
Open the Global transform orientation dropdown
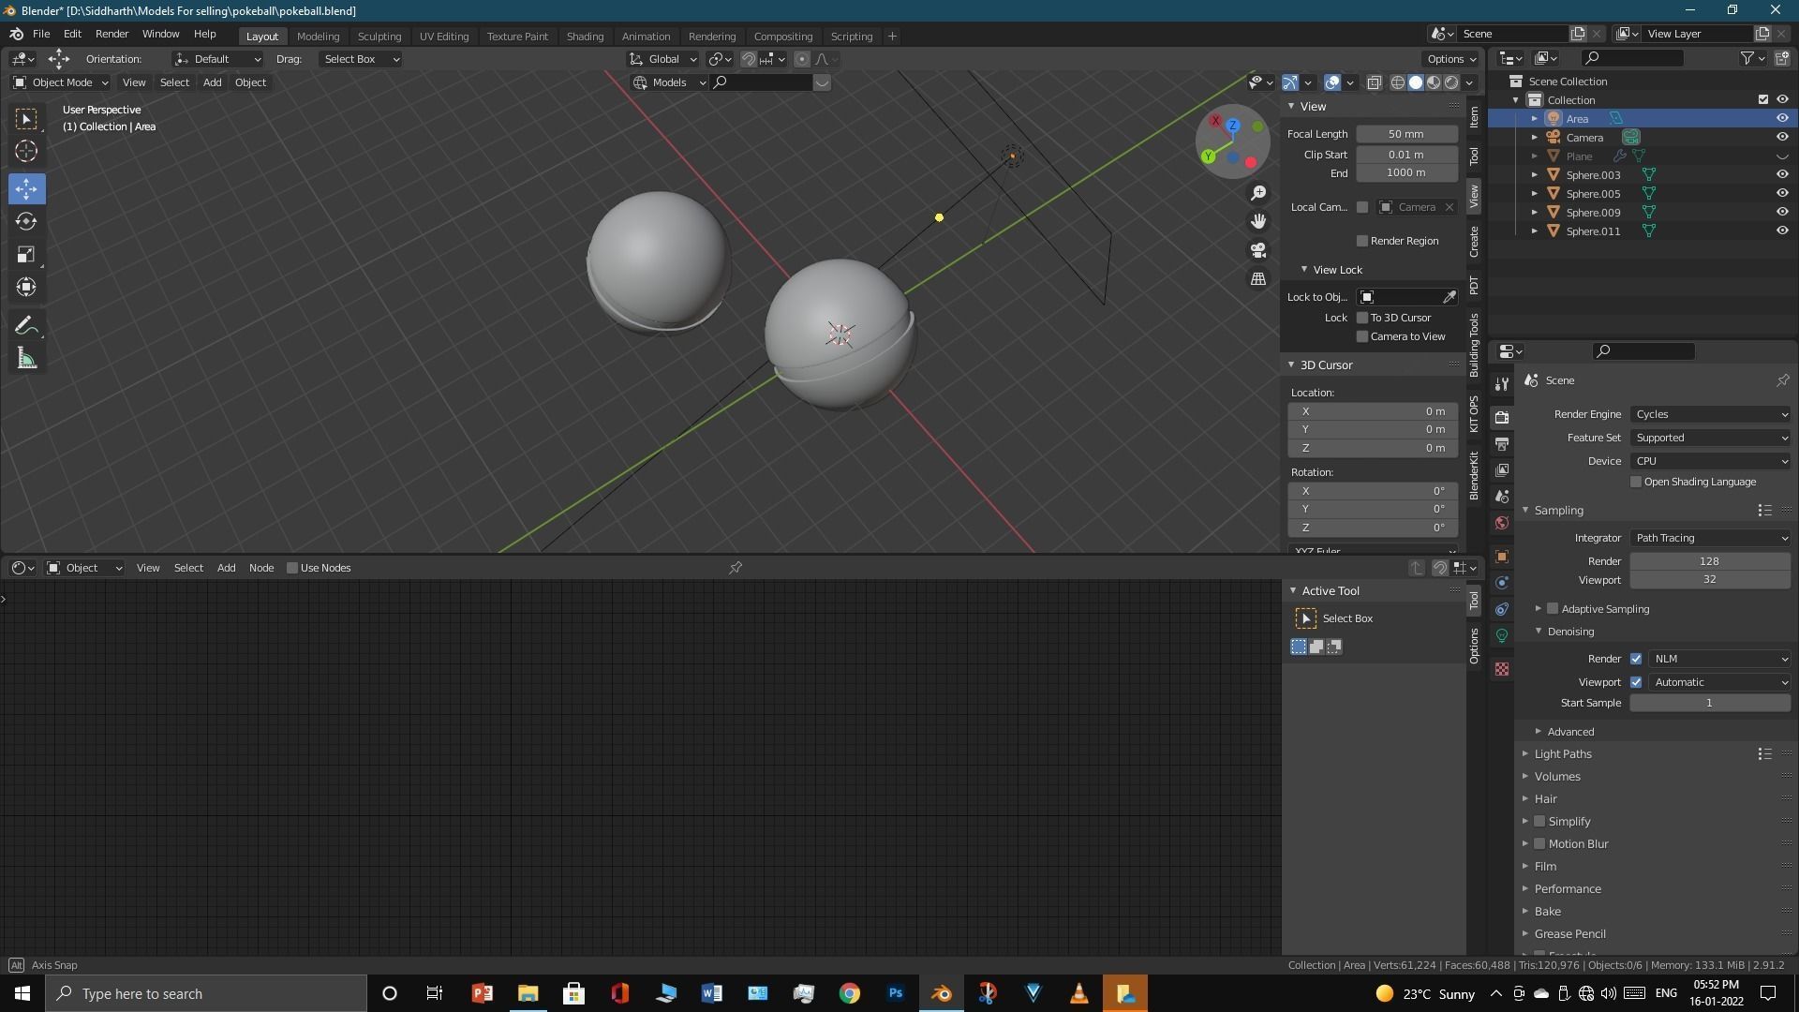[663, 59]
